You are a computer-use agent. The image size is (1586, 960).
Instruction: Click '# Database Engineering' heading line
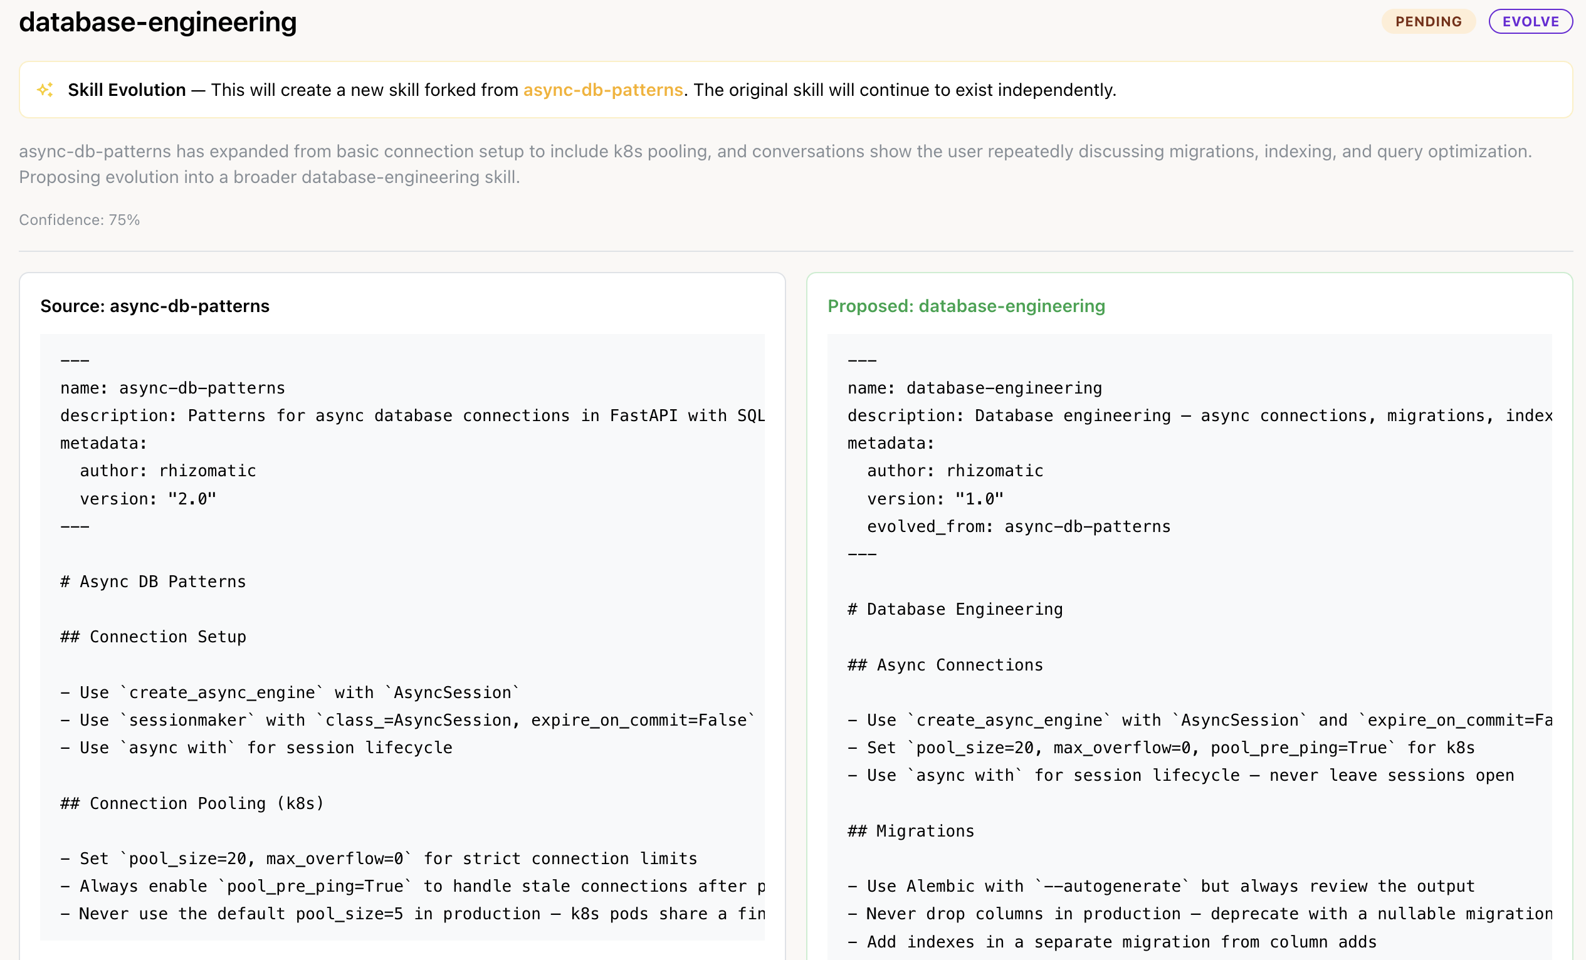click(955, 609)
